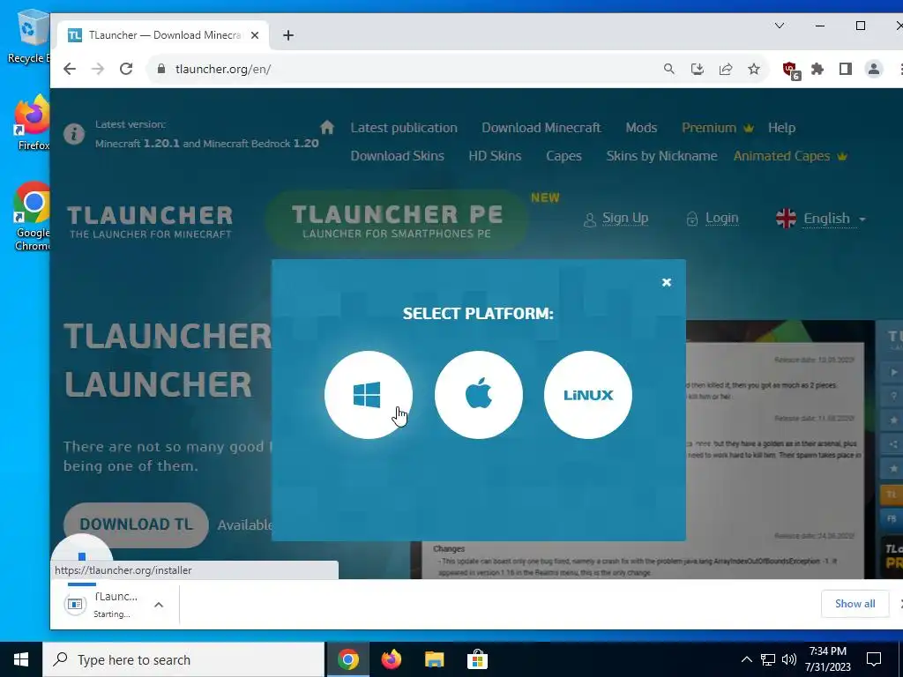Open the Latest publication menu

tap(404, 128)
